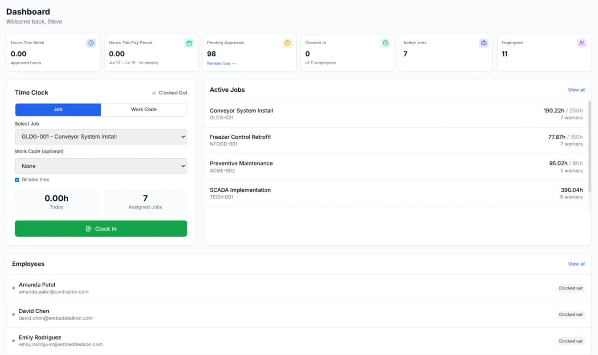Click the 0.00h Today stat box

click(56, 202)
